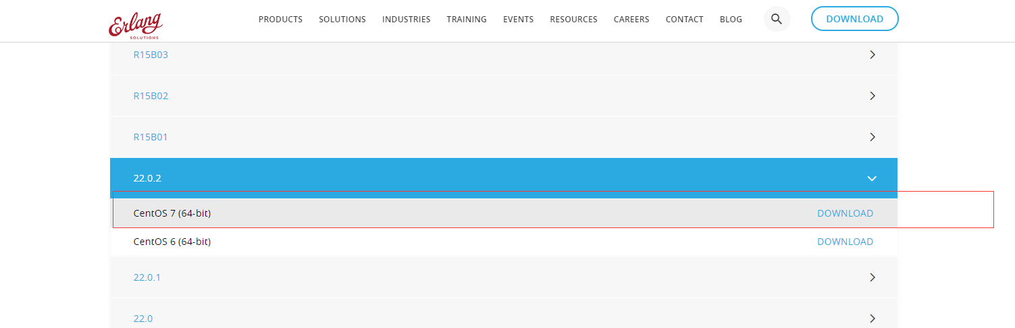Expand the 22.0 row chevron
This screenshot has width=1015, height=328.
(x=872, y=319)
